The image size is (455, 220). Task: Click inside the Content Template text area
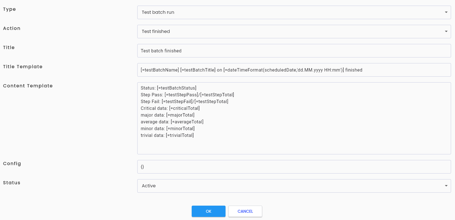(x=294, y=118)
